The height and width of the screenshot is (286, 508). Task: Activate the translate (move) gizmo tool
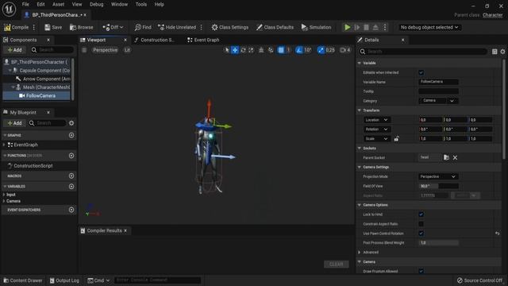coord(235,50)
